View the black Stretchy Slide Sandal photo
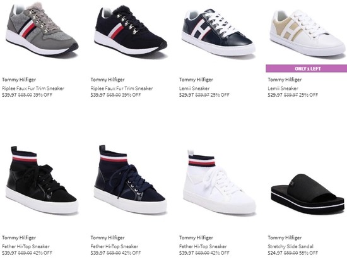This screenshot has width=347, height=259. pos(308,194)
